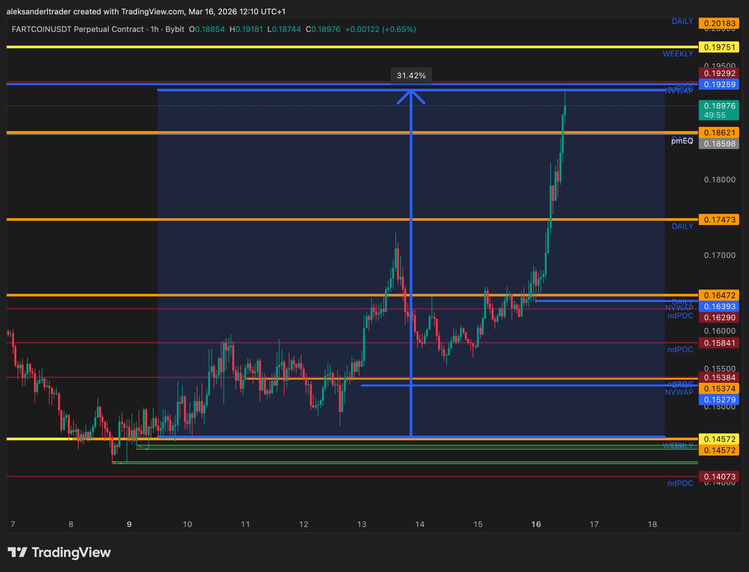Select the yellow 0.19751 weekly price label

(719, 47)
